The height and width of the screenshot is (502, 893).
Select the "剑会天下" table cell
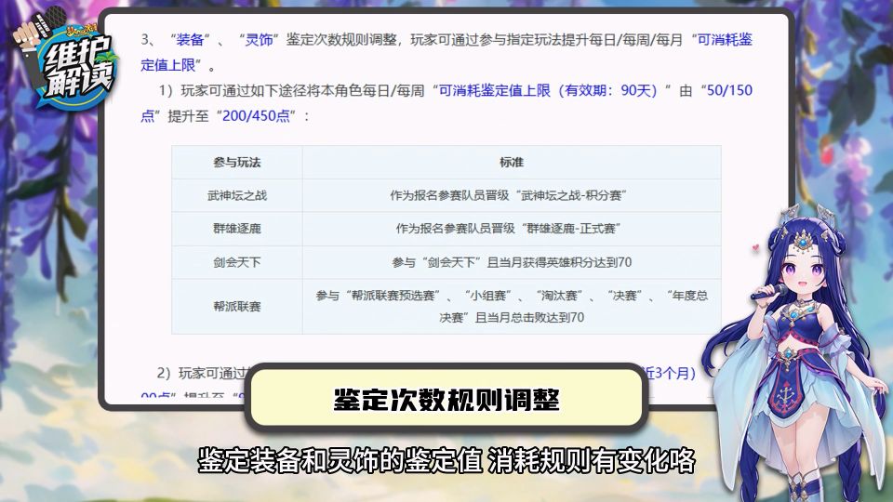coord(237,262)
